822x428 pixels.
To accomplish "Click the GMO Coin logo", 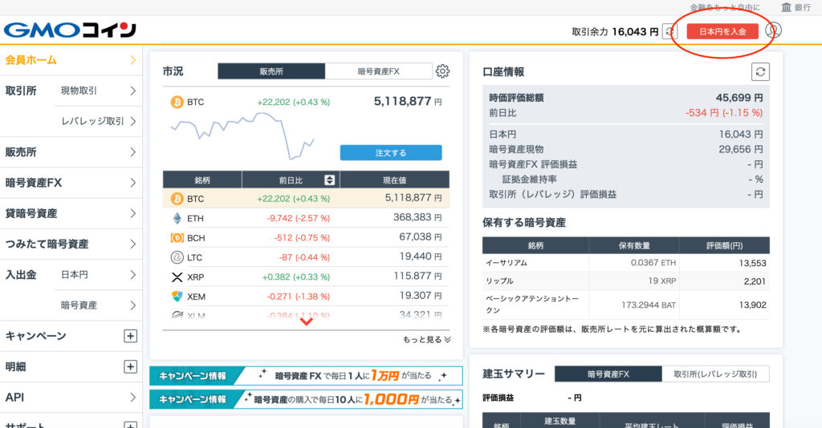I will tap(71, 30).
